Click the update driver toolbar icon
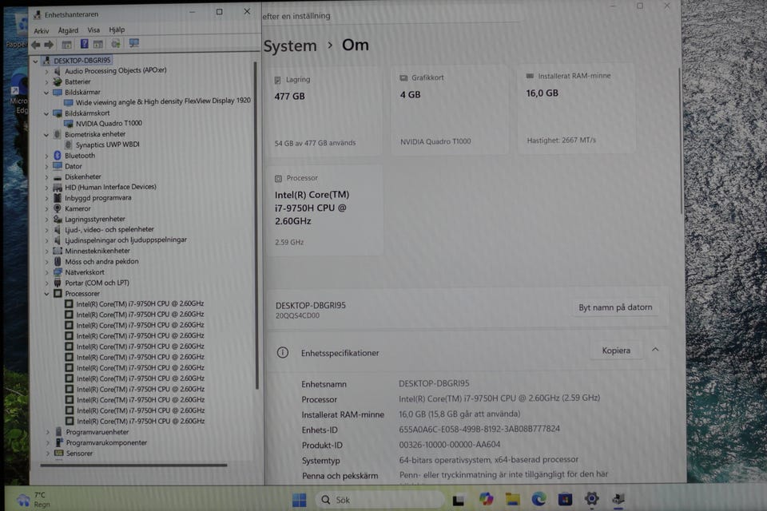Image resolution: width=767 pixels, height=511 pixels. [116, 44]
